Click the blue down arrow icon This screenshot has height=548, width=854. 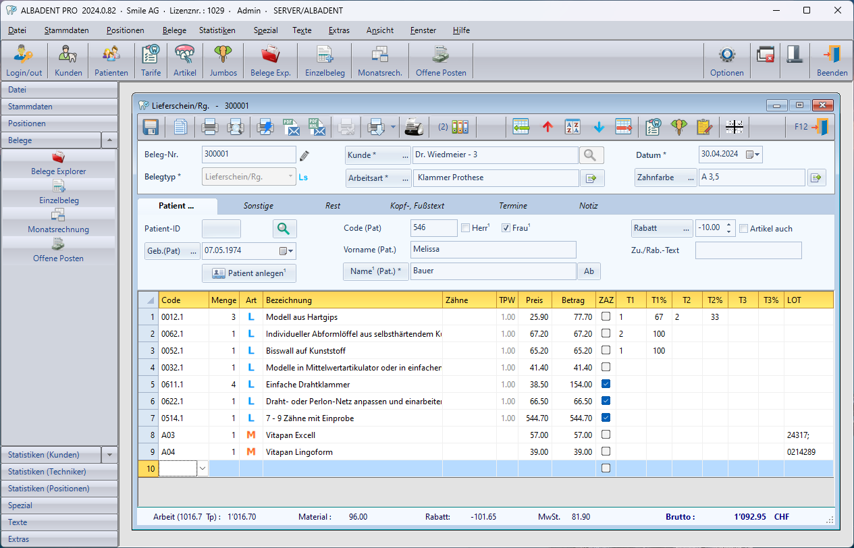pos(598,127)
